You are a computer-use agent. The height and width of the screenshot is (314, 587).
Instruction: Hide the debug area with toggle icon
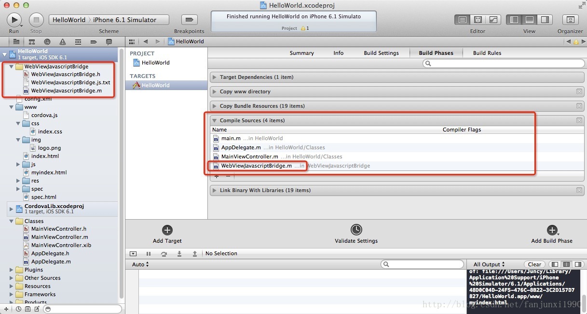point(134,254)
